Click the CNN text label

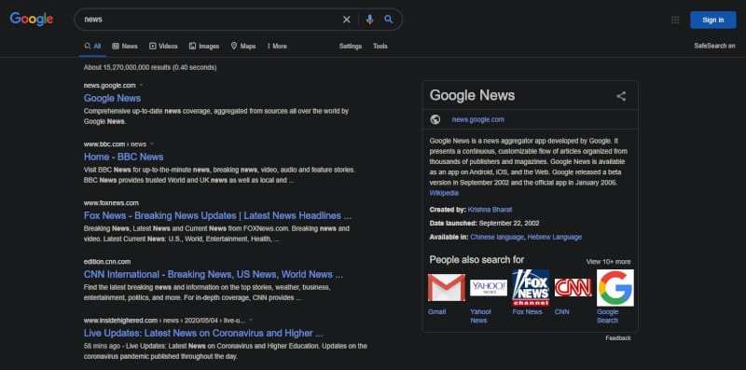point(562,312)
